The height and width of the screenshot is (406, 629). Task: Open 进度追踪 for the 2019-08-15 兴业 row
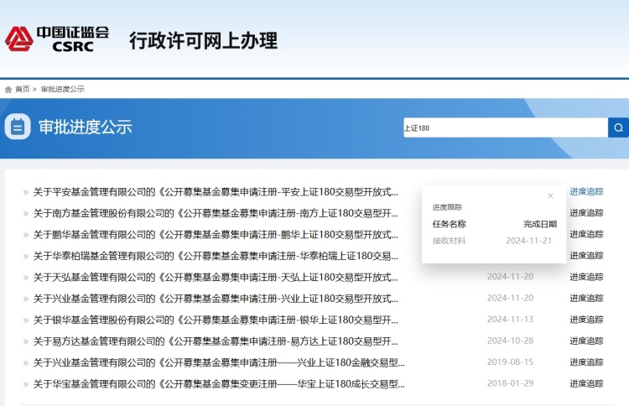point(586,362)
